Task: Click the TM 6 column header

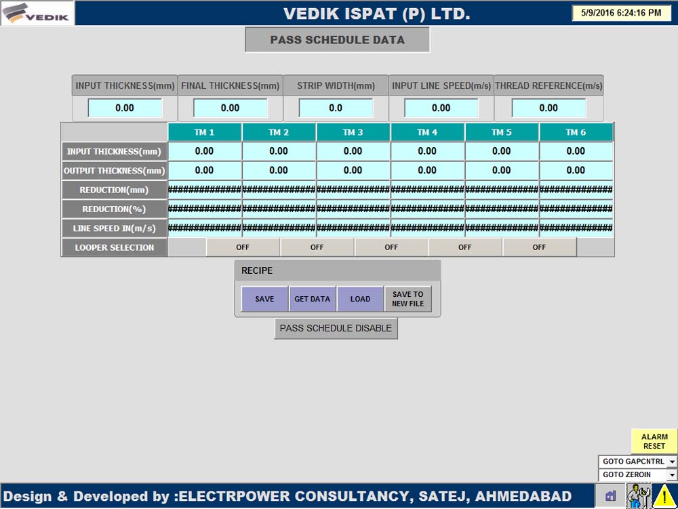Action: click(x=576, y=132)
